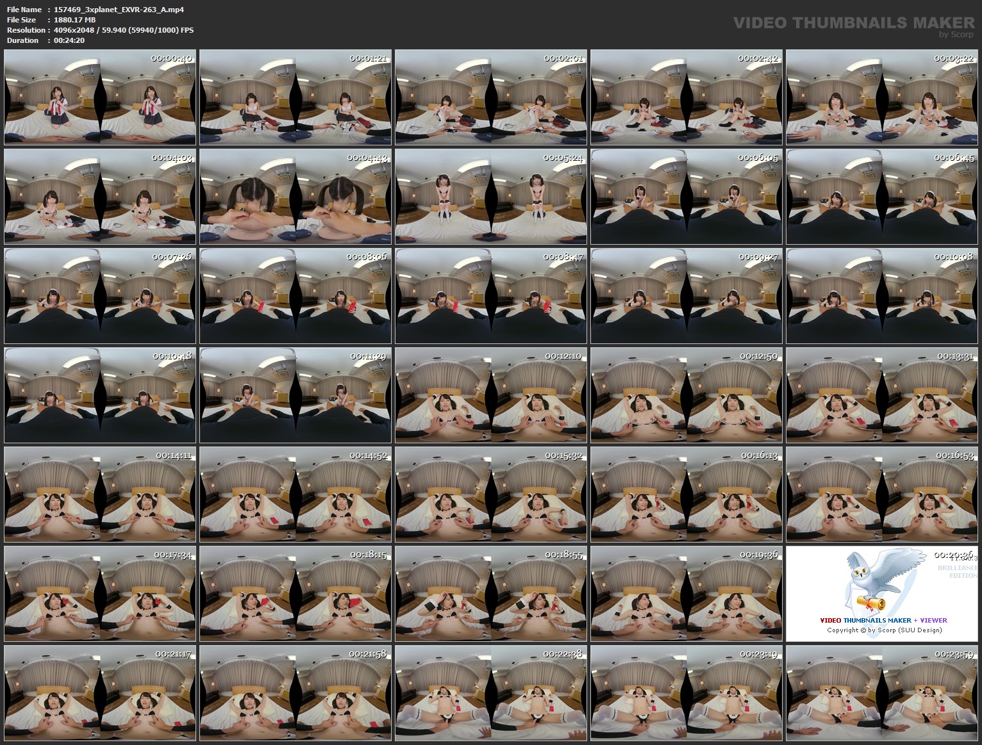Click the VIDEO THUMBNAILS MAKER header logo
This screenshot has height=745, width=982.
[x=853, y=21]
